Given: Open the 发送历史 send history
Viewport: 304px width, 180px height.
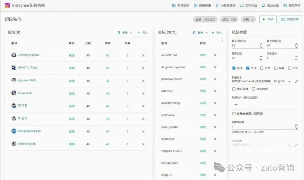Looking at the screenshot, I should pyautogui.click(x=290, y=19).
